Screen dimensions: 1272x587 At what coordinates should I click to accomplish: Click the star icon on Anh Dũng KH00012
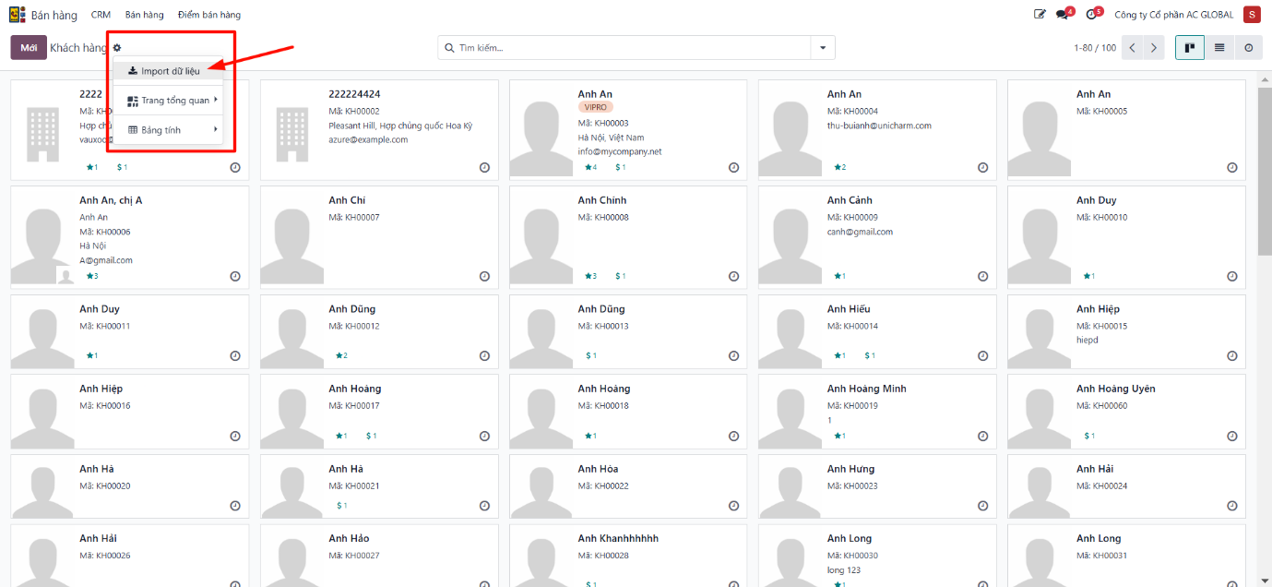click(x=341, y=355)
